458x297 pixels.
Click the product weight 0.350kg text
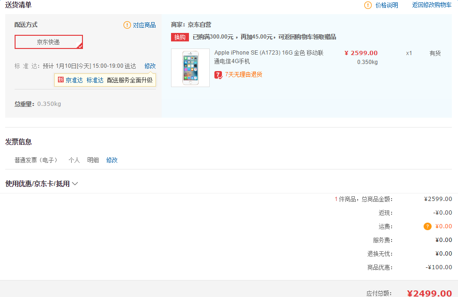tap(367, 62)
